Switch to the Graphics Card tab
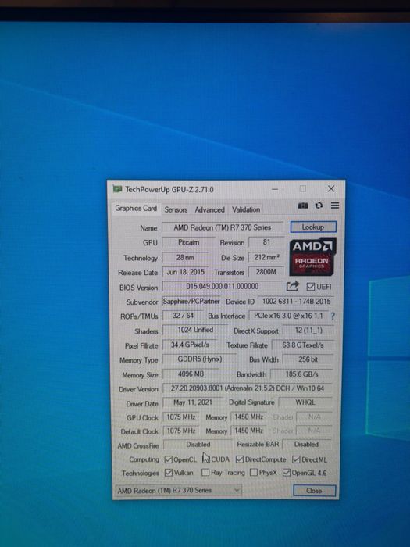The height and width of the screenshot is (547, 410). point(136,209)
